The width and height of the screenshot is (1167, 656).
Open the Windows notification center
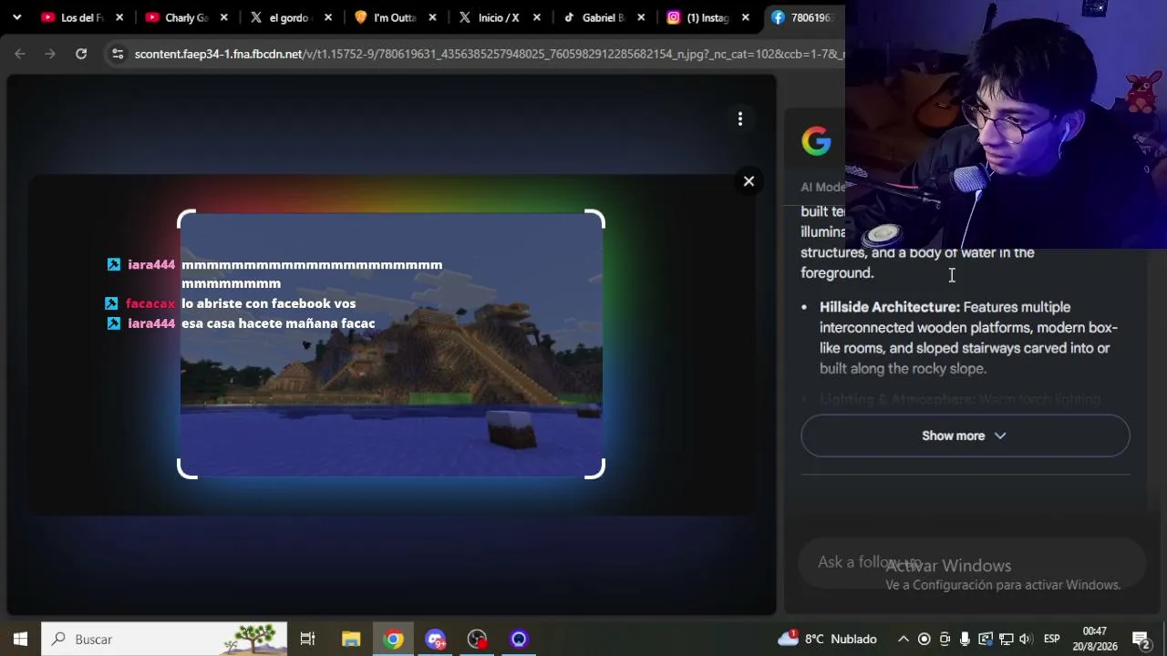1141,639
